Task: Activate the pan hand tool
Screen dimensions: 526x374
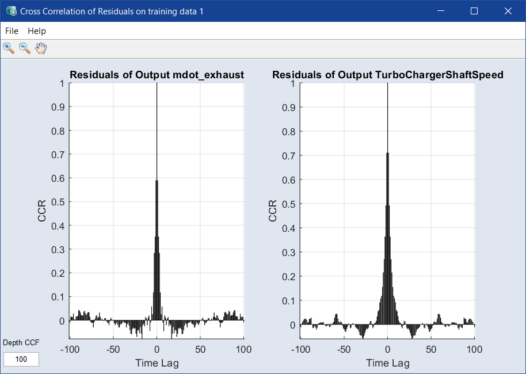Action: [40, 48]
